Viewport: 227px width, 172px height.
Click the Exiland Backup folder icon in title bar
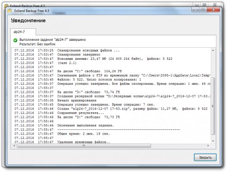(9, 11)
